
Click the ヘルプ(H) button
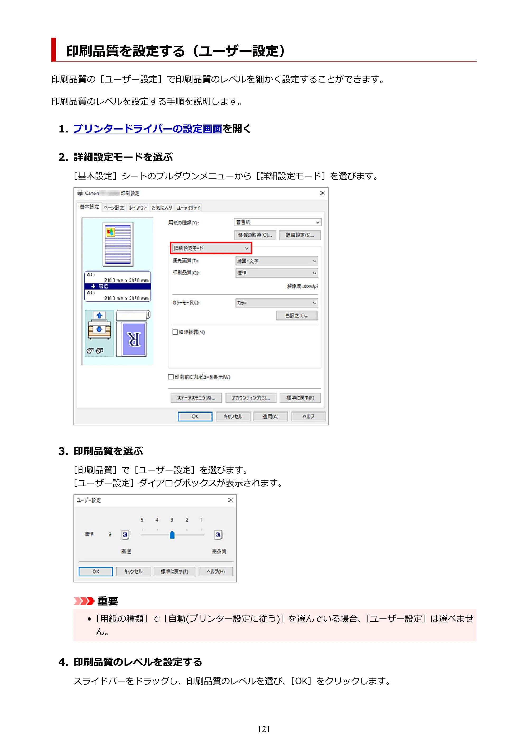point(216,571)
